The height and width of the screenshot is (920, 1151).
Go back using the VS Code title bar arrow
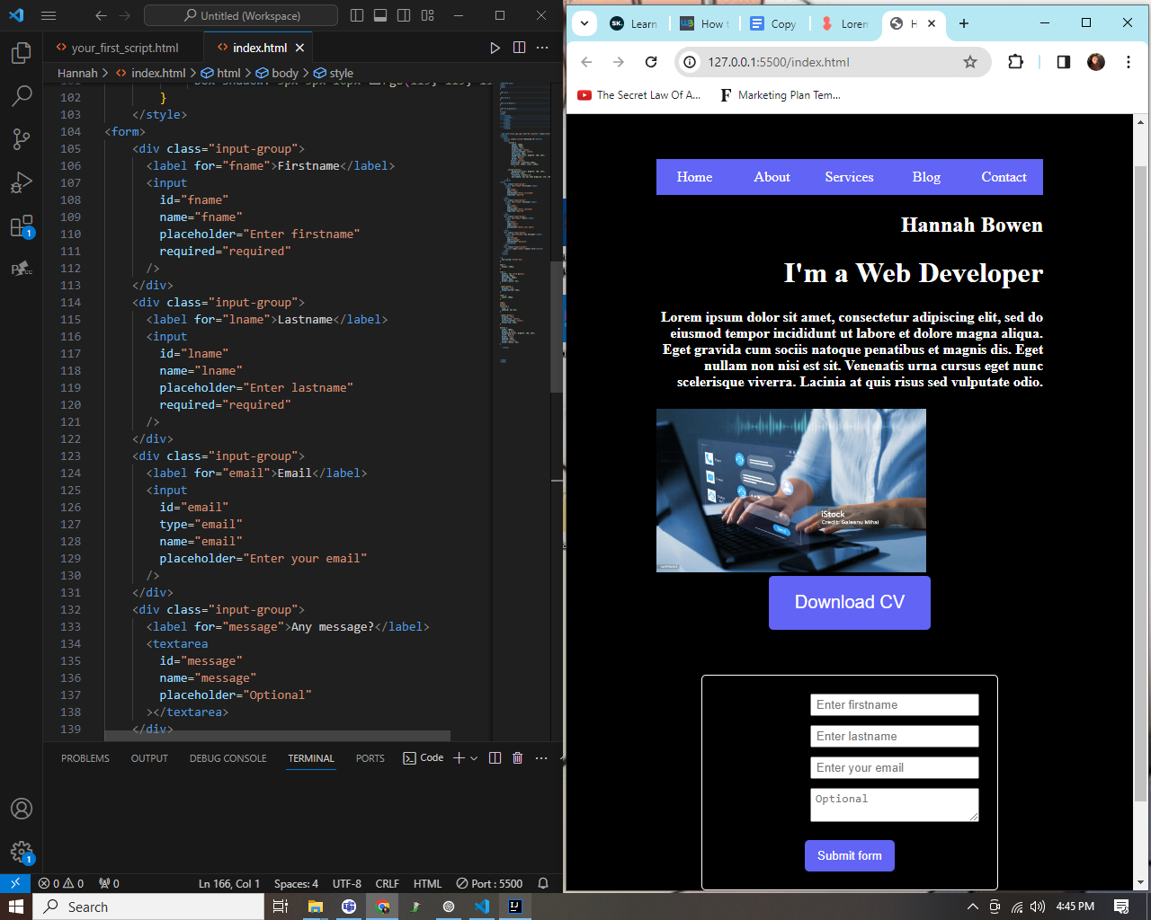click(x=101, y=15)
